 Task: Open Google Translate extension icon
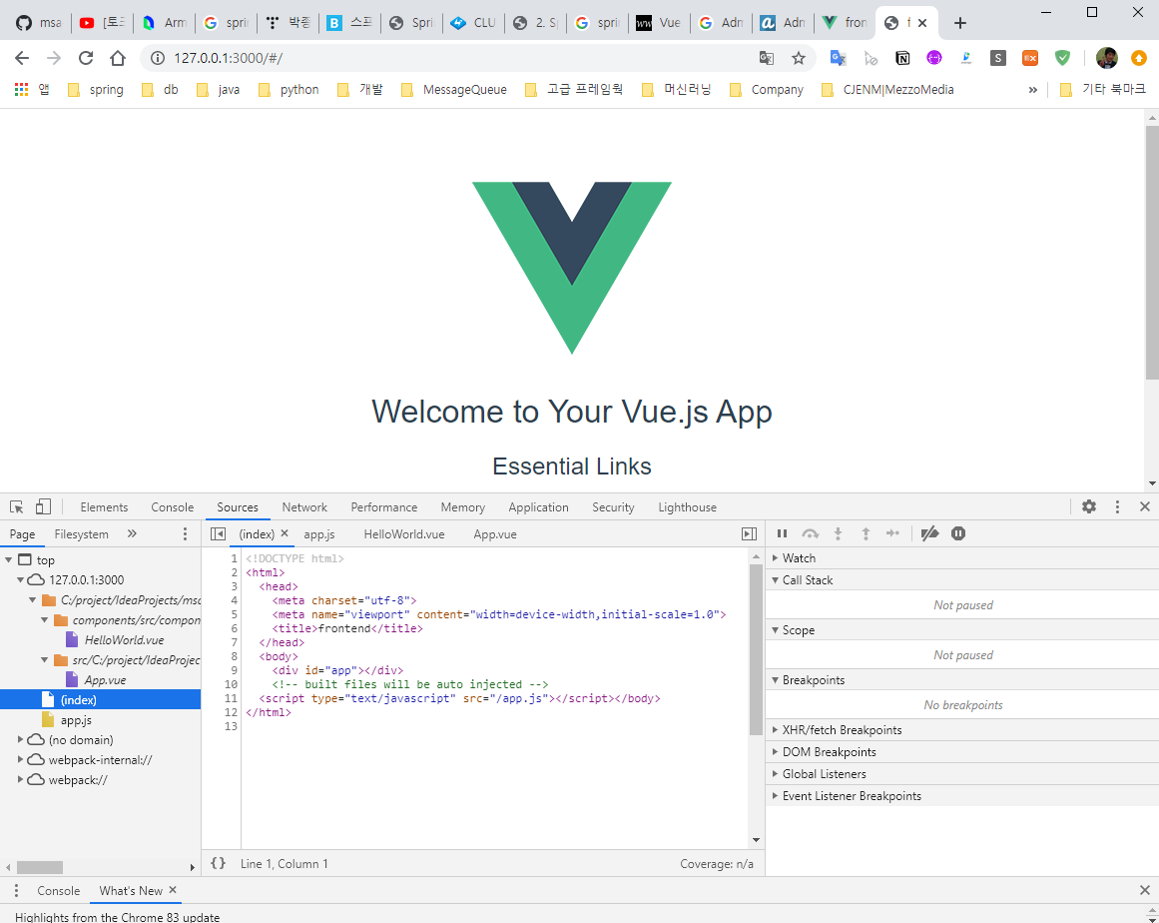838,58
